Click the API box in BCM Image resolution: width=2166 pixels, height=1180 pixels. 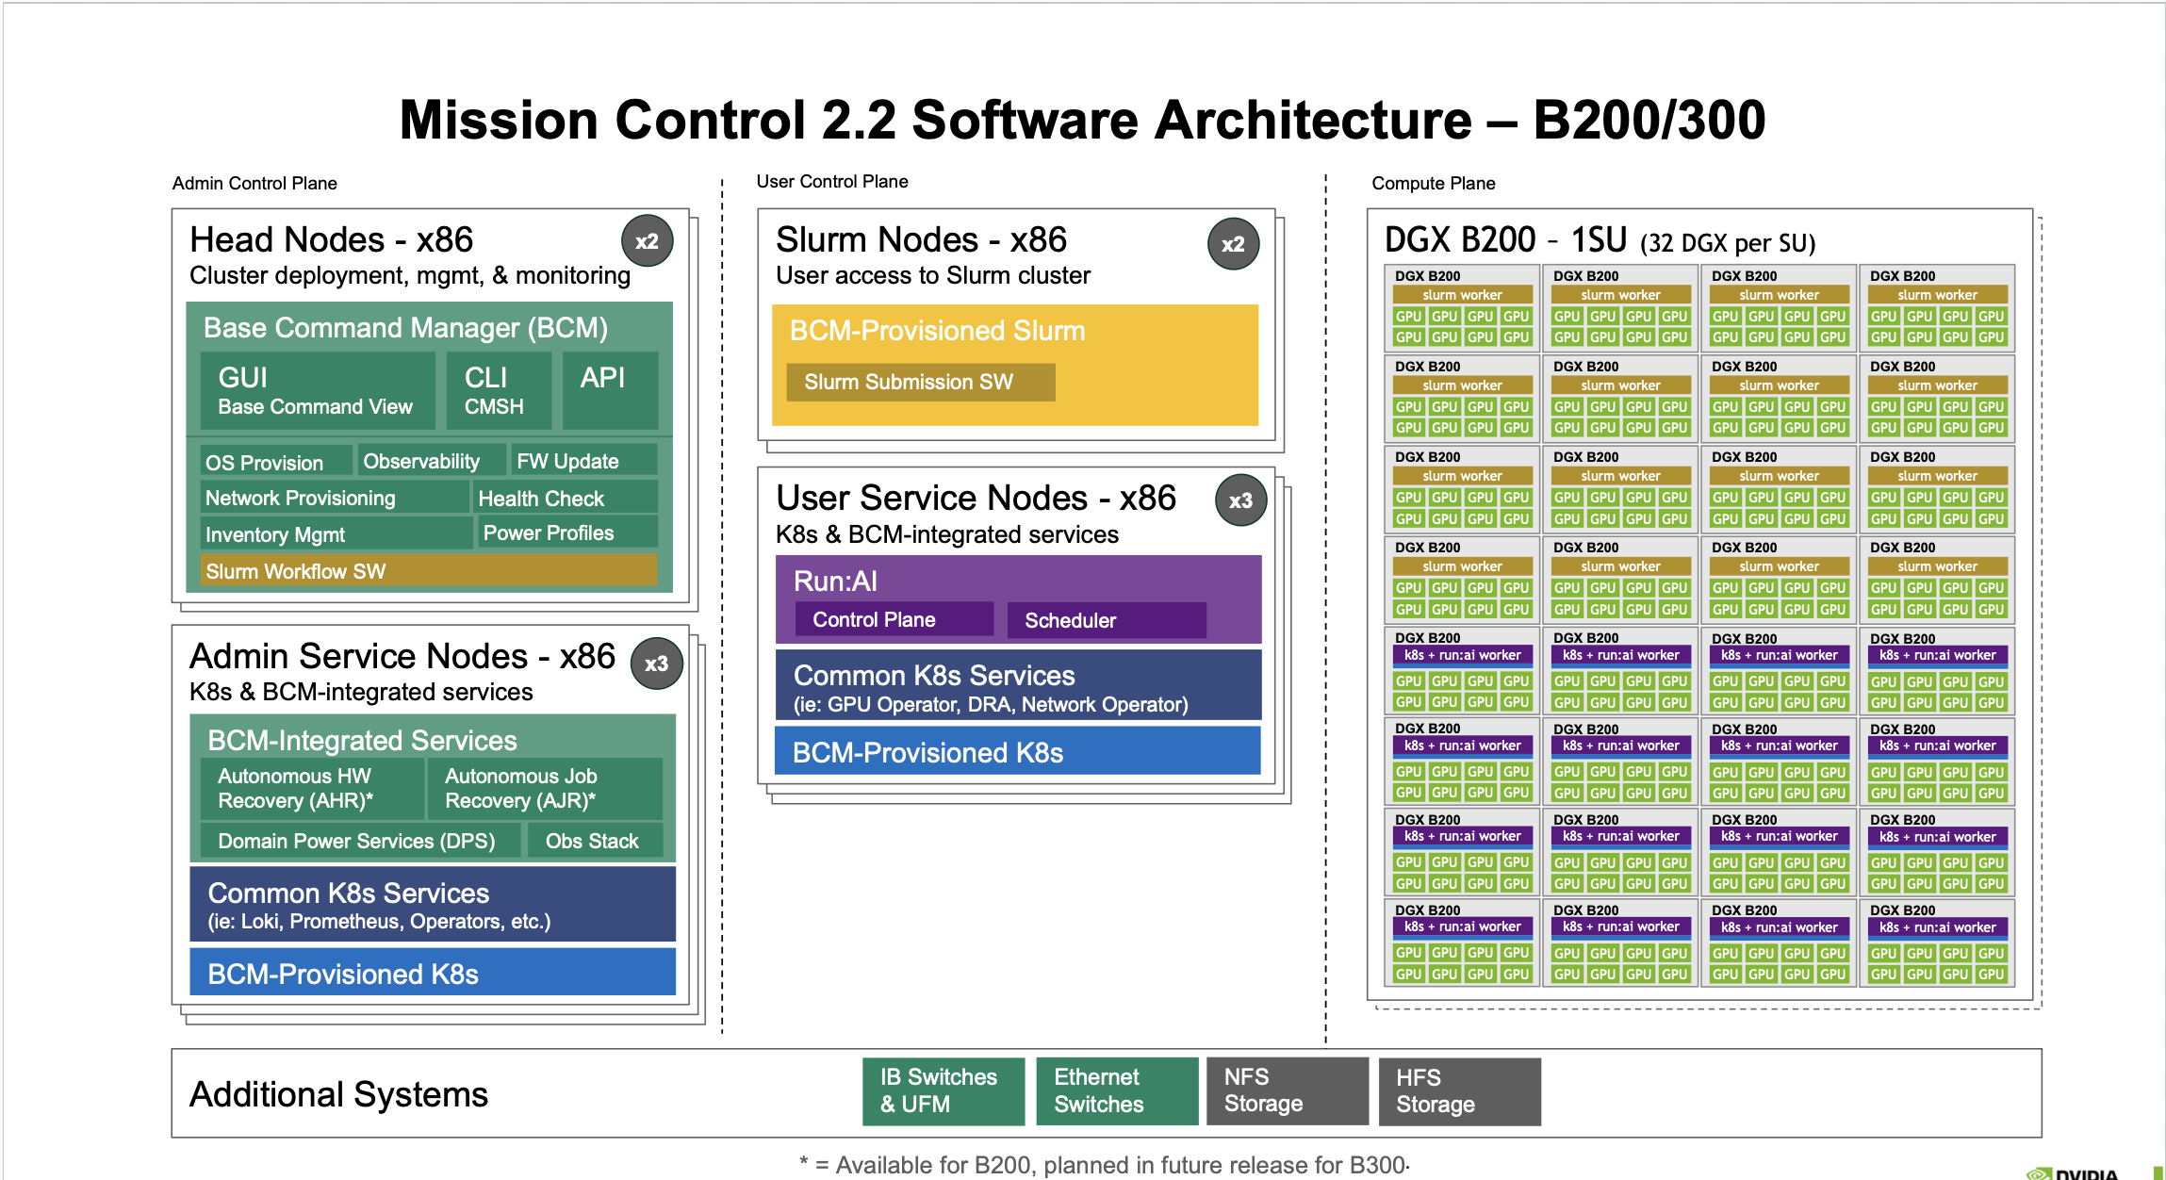609,390
